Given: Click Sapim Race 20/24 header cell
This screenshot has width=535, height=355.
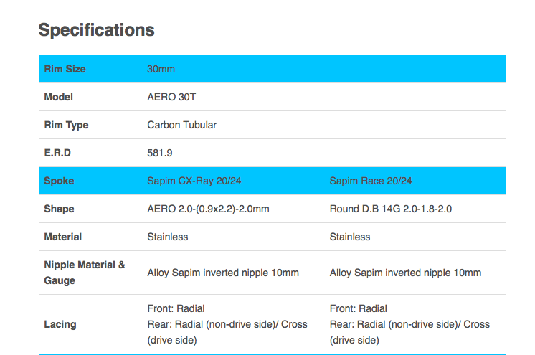Looking at the screenshot, I should [x=371, y=181].
